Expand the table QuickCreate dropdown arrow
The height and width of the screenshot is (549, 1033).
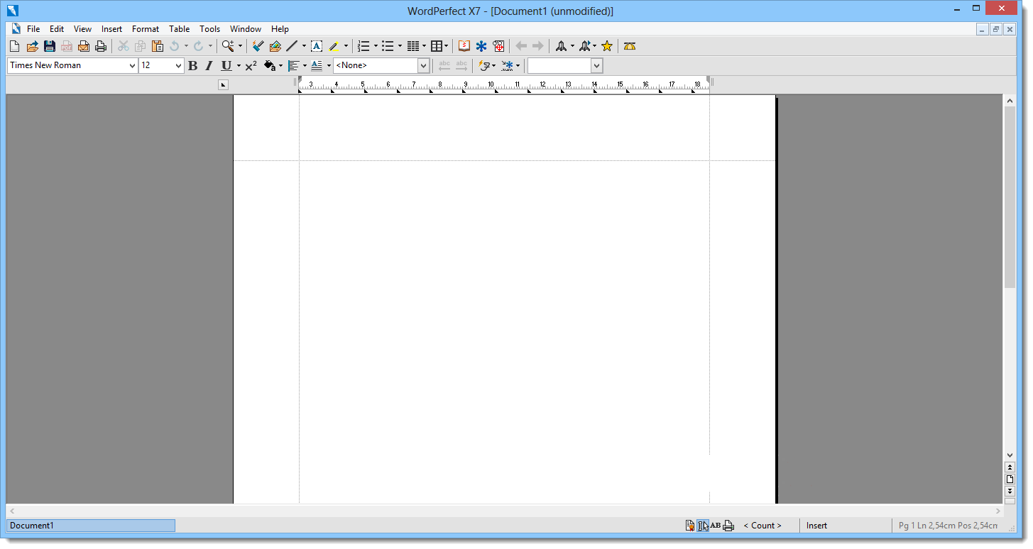pyautogui.click(x=447, y=46)
